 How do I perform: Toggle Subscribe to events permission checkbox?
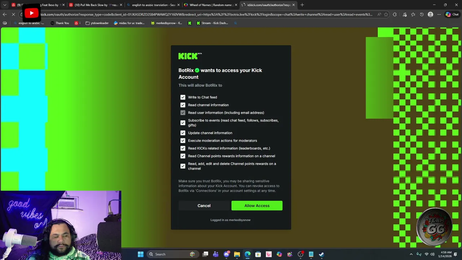pos(183,123)
